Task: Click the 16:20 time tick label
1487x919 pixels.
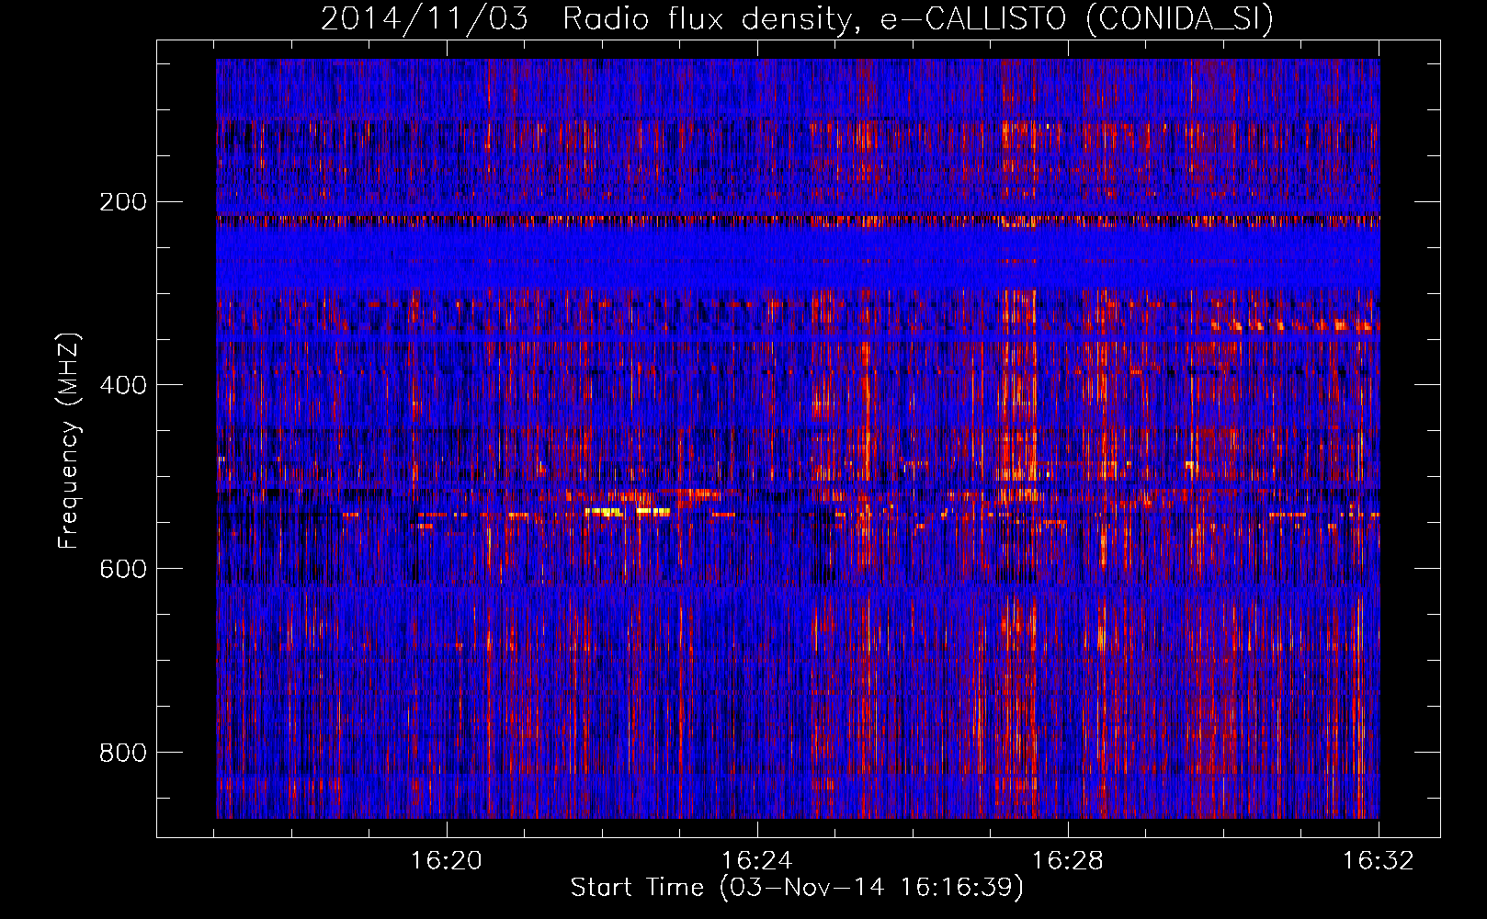Action: click(447, 861)
